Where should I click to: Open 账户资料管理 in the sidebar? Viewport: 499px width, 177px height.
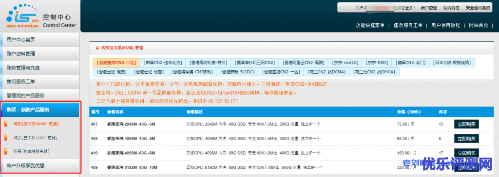40,54
